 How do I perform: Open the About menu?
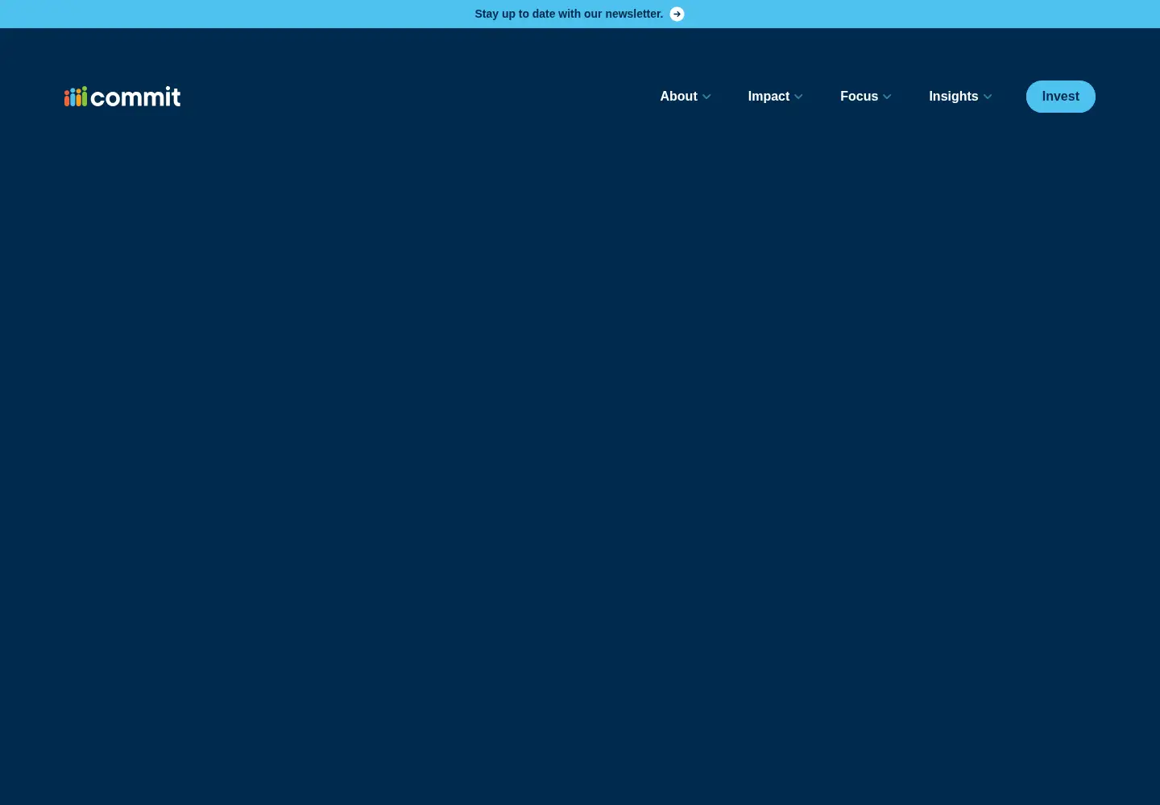point(679,97)
